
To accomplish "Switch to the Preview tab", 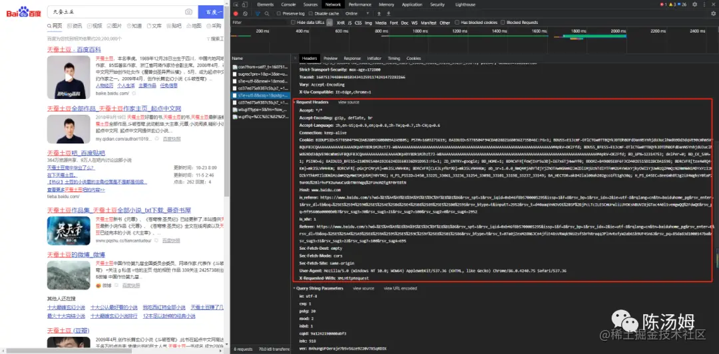I will 331,58.
